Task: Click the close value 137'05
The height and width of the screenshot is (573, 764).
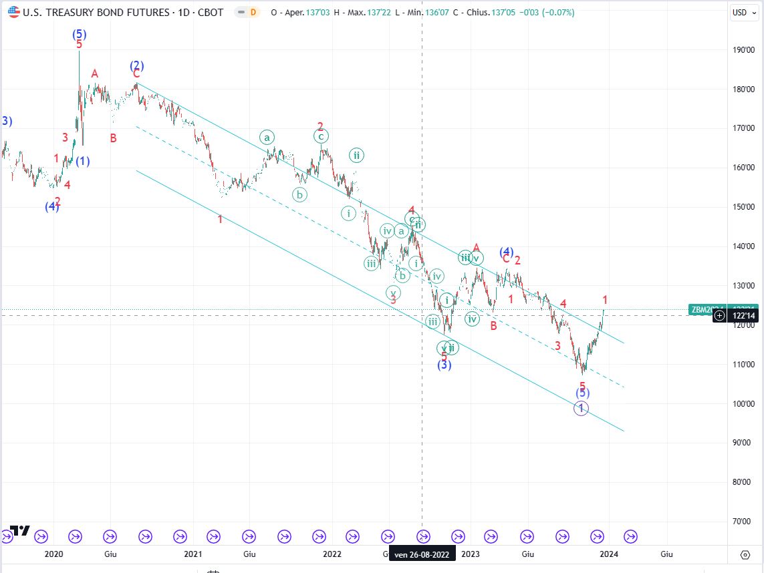Action: (503, 13)
